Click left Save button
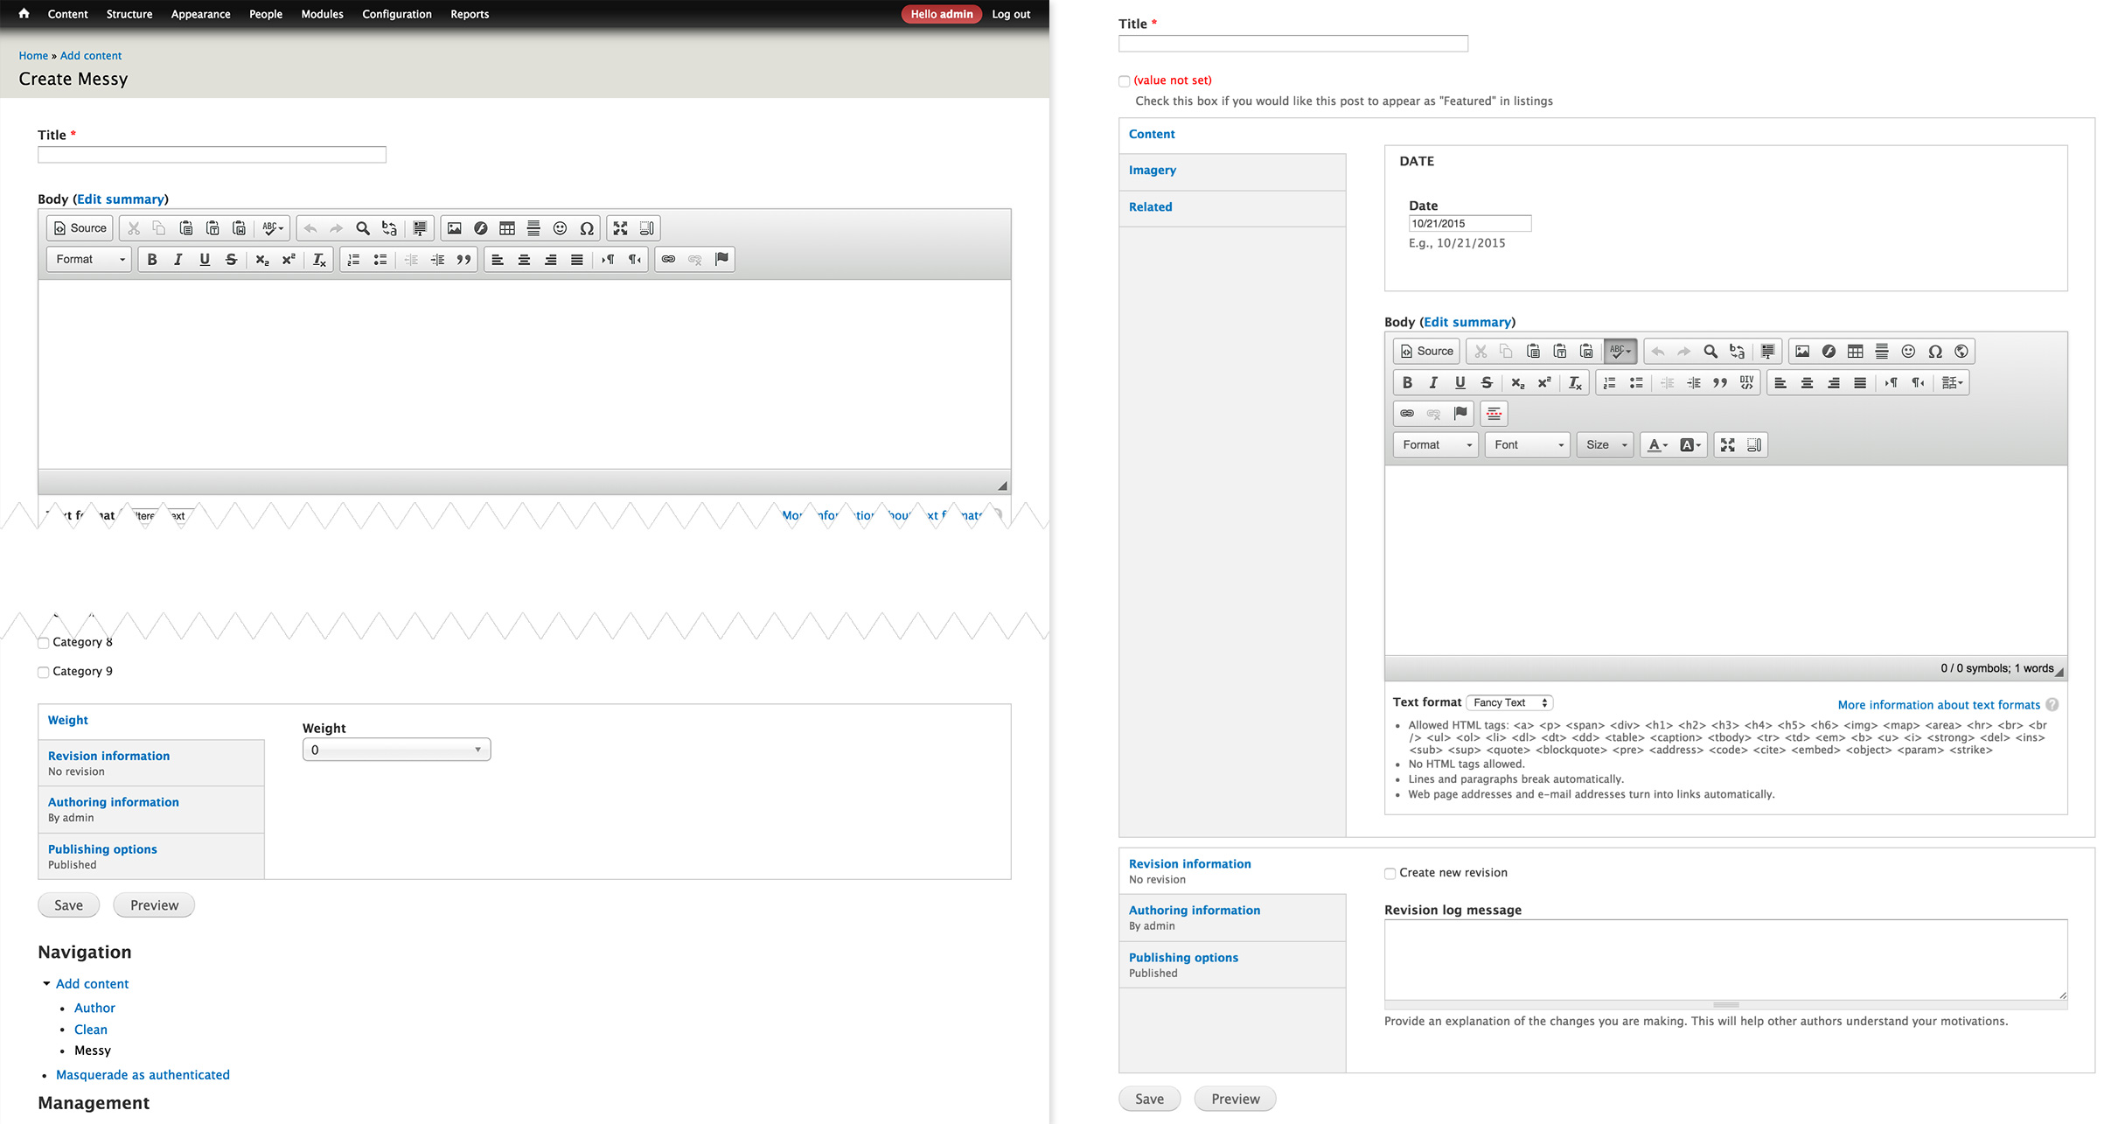 (68, 905)
